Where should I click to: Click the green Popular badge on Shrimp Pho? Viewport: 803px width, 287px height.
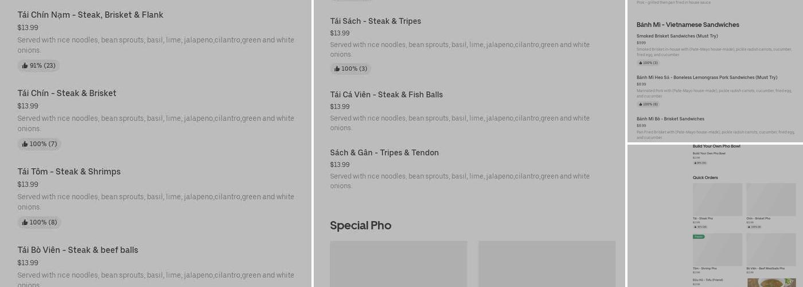699,236
